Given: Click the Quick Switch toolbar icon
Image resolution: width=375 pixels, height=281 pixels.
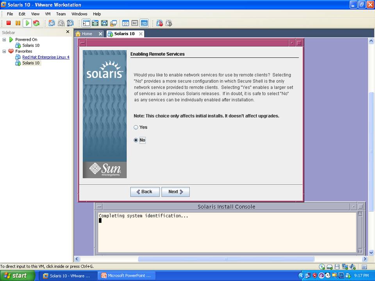Looking at the screenshot, I should [95, 23].
